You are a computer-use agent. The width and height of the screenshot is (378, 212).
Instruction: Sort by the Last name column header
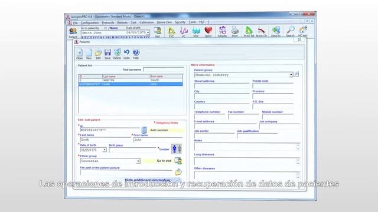point(126,76)
